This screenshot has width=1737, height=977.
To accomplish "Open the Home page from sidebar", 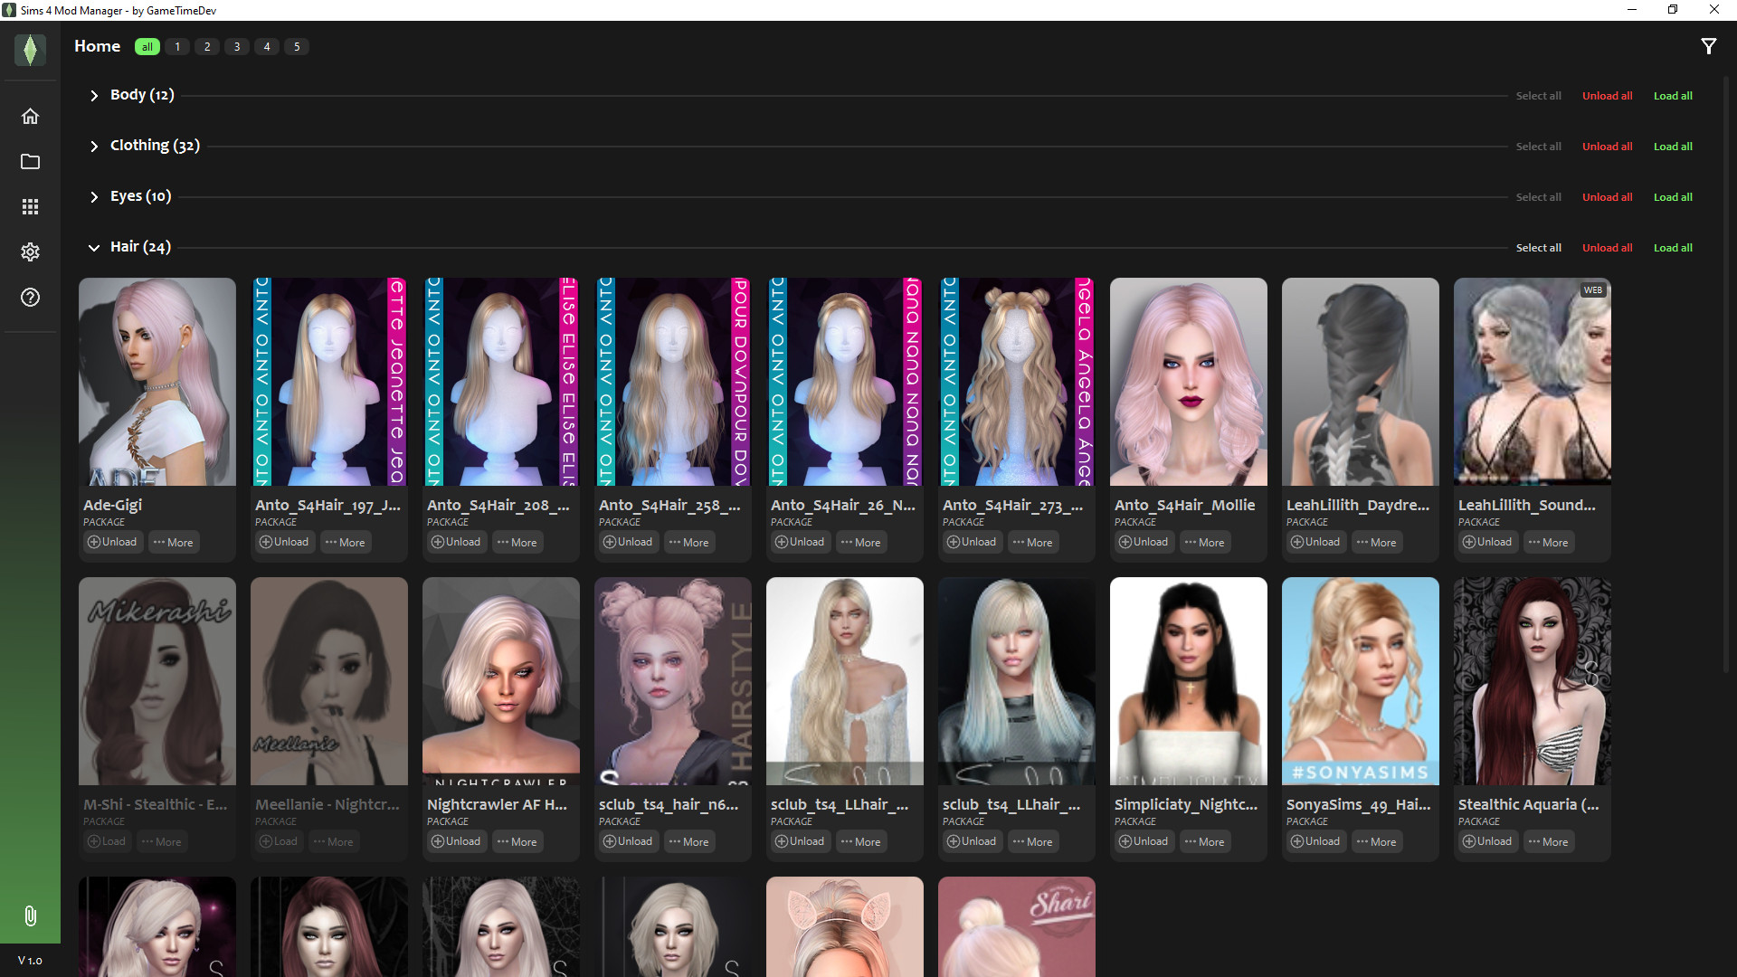I will [x=30, y=117].
